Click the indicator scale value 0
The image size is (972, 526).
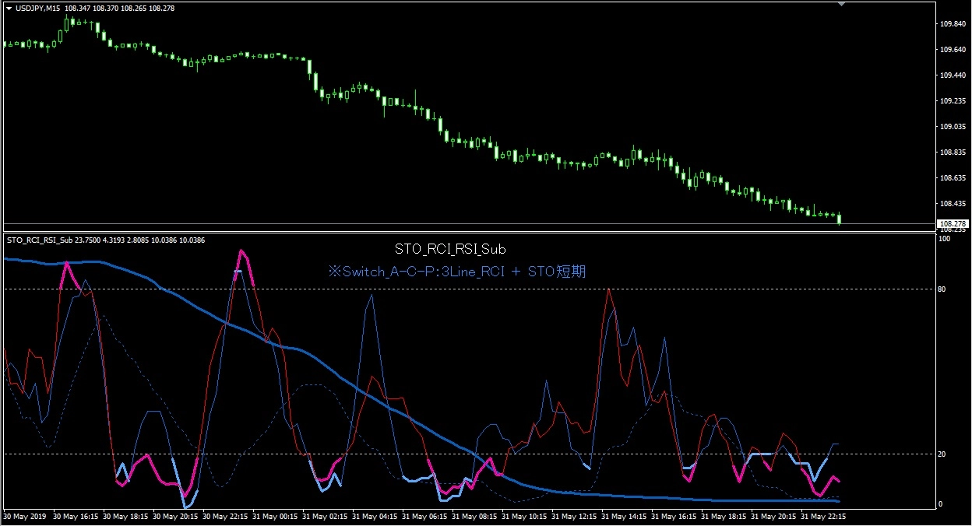pyautogui.click(x=941, y=504)
